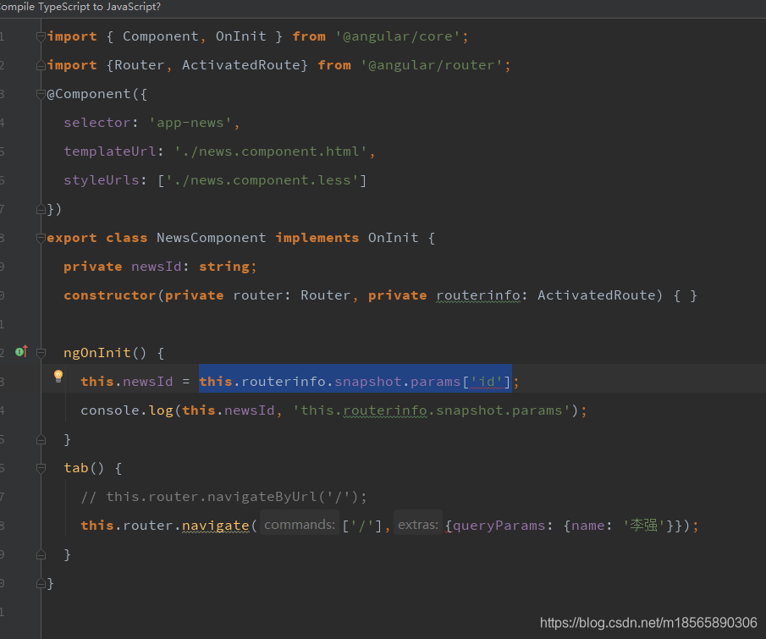Click the underlined 'id' key in params
766x639 pixels.
487,382
